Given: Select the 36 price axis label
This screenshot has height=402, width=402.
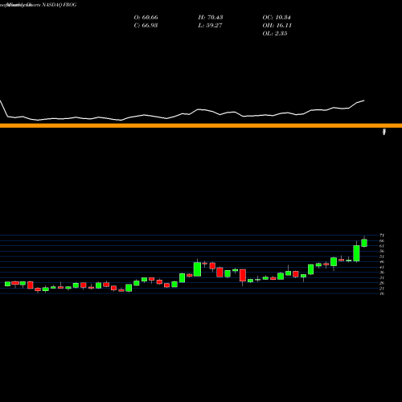Looking at the screenshot, I should click(x=382, y=273).
